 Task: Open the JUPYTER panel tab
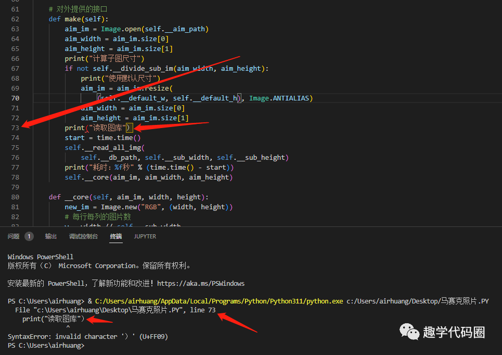[145, 236]
